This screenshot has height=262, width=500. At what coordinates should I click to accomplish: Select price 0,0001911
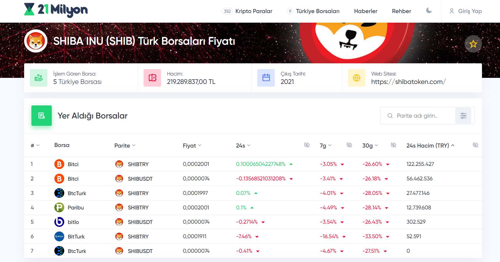[x=194, y=236]
